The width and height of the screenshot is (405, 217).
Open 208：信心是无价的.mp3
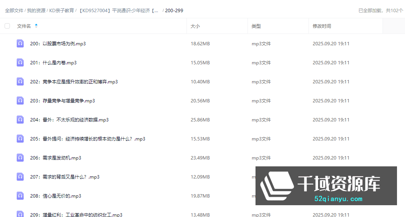(56, 196)
